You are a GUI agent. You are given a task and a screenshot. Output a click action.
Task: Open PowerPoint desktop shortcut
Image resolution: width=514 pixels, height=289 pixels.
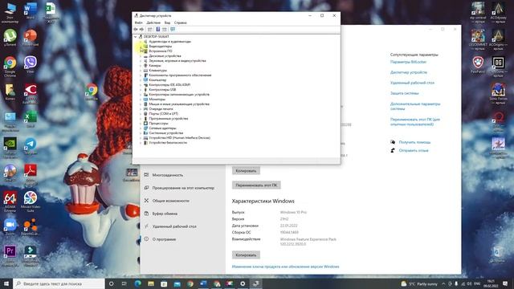click(31, 38)
